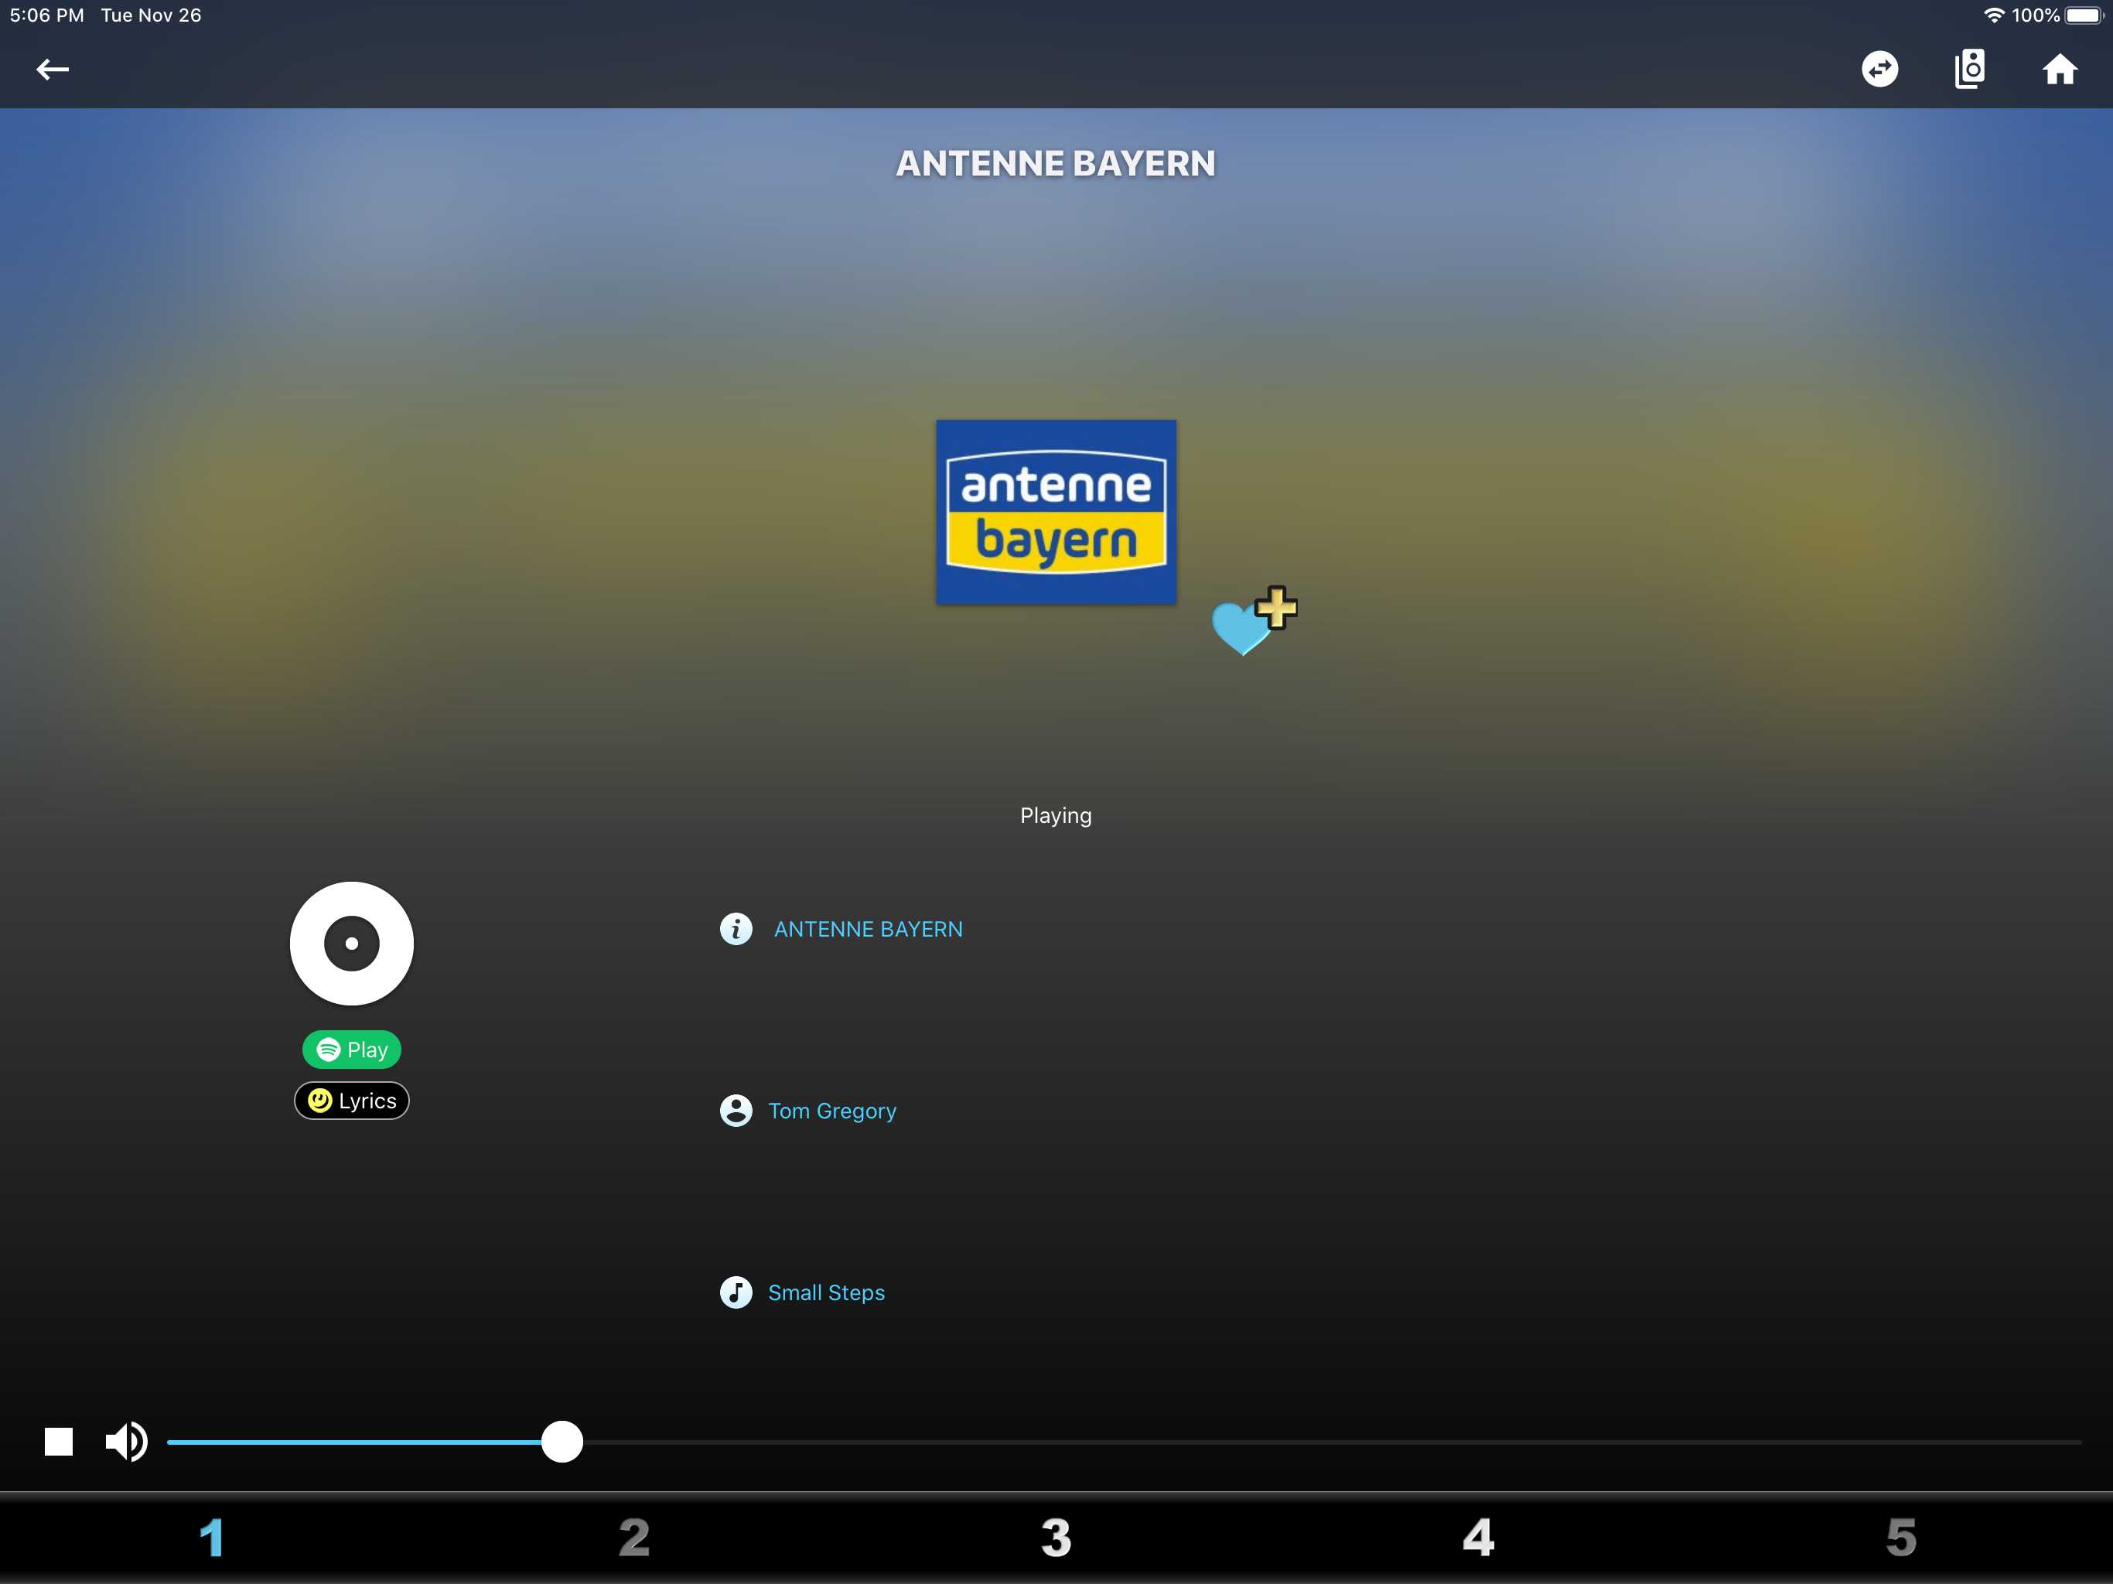Open the speaker device selection icon

(1969, 69)
